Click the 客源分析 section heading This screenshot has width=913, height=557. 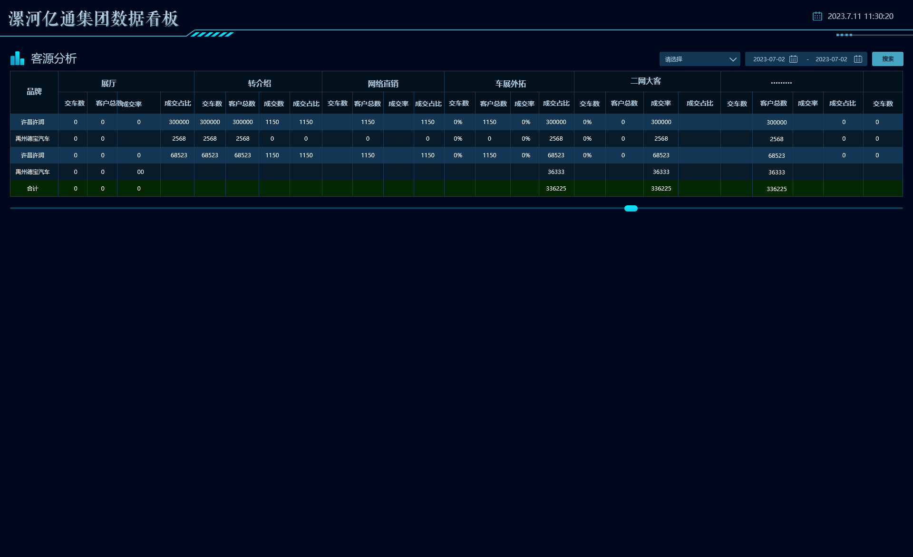[54, 58]
